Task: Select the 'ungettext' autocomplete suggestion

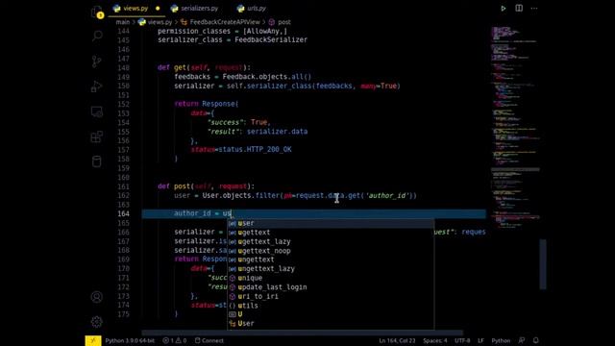Action: pyautogui.click(x=331, y=259)
